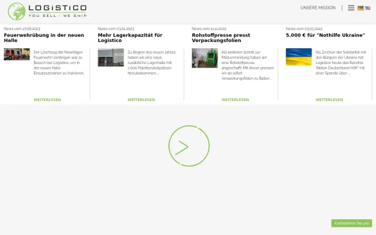Open headline Feuerwehrübung in der neuen Halle
This screenshot has height=235, width=376.
(44, 38)
